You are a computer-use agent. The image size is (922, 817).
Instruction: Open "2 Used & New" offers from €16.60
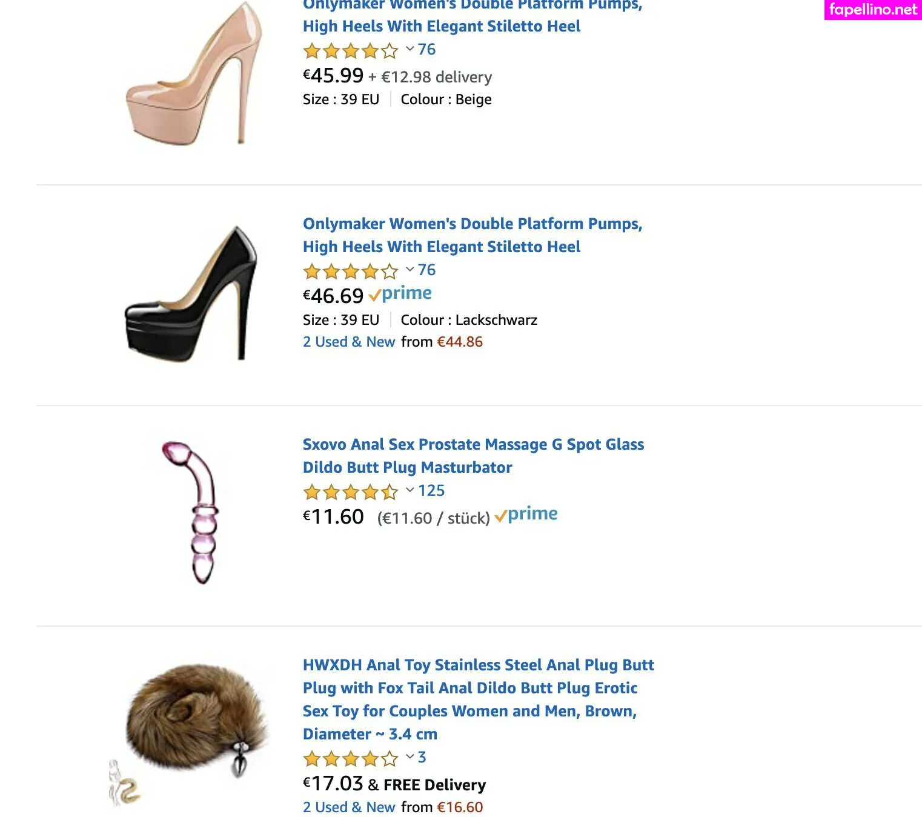(x=349, y=807)
